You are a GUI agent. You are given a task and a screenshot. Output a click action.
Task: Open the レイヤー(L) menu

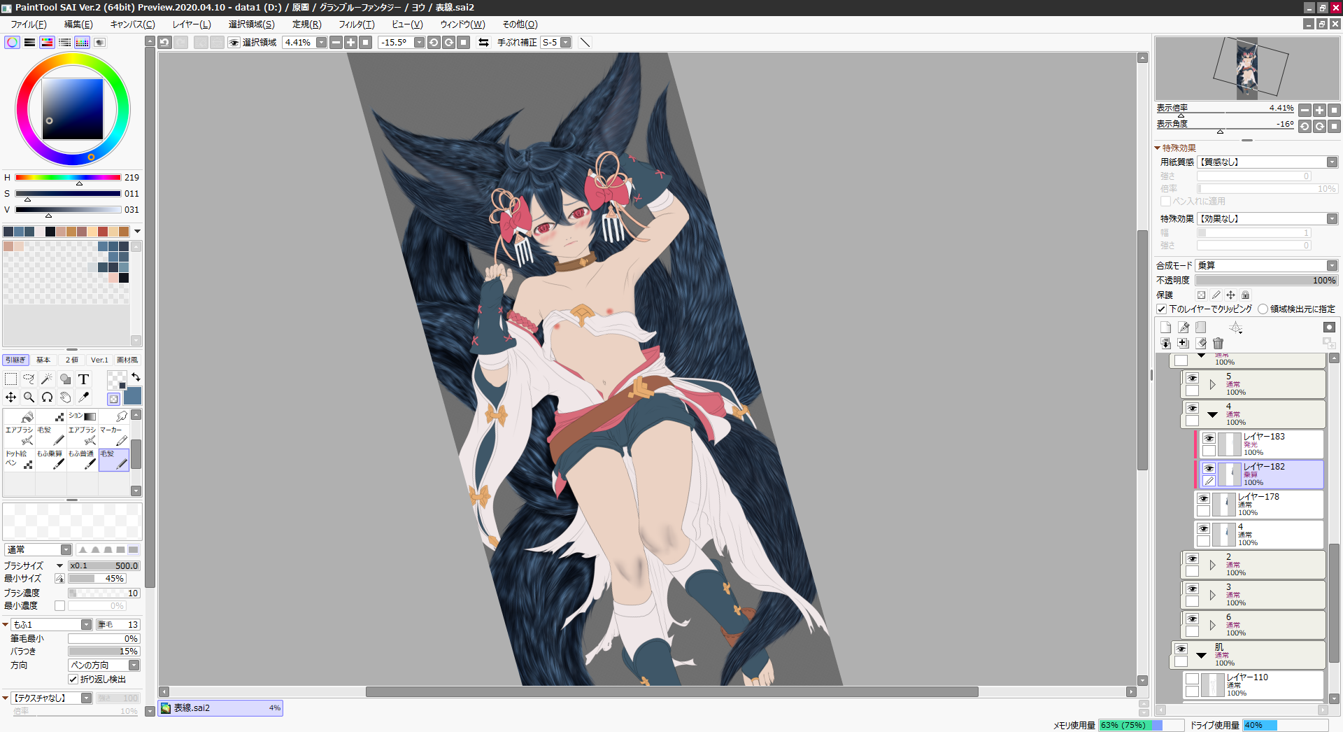192,24
